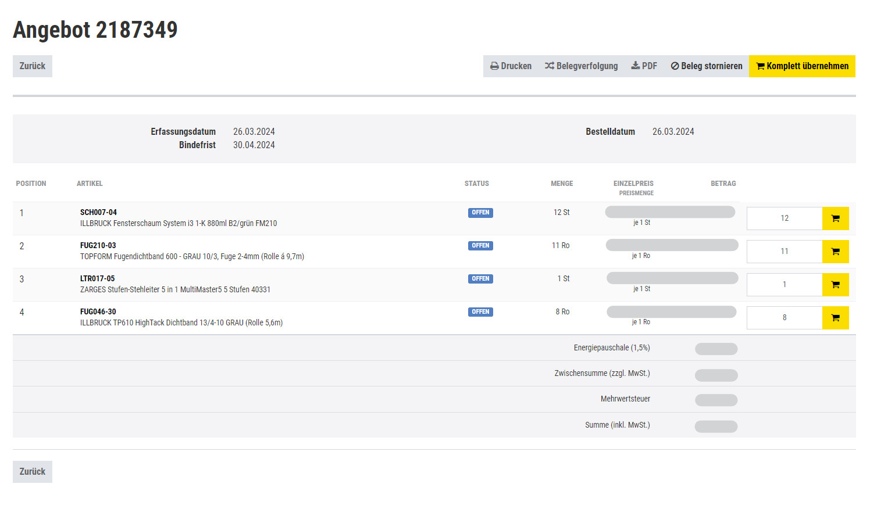
Task: Cancel the document with Beleg stornieren
Action: 706,66
